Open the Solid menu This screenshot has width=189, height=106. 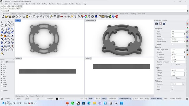pos(33,4)
